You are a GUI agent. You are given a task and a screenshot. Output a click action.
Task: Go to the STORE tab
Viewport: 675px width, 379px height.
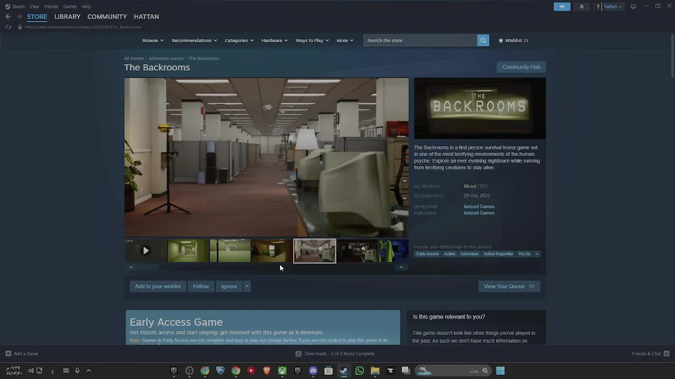pyautogui.click(x=37, y=17)
